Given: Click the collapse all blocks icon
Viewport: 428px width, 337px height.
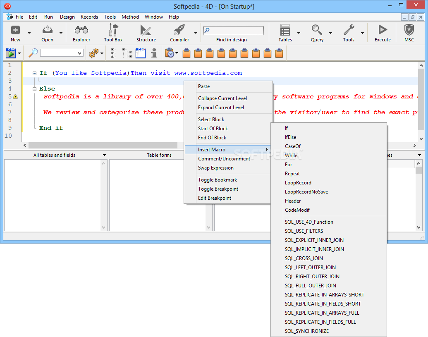Looking at the screenshot, I should coord(113,53).
